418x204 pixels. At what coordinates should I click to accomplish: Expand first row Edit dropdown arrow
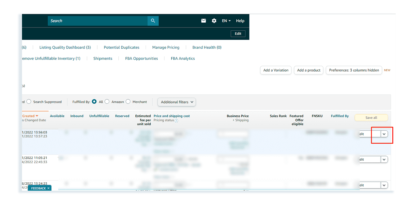tap(384, 134)
